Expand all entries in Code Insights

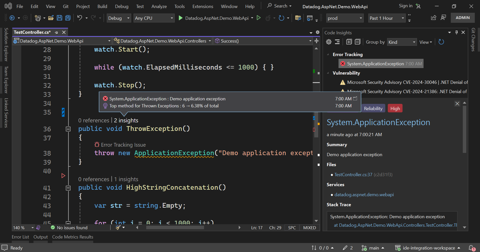point(349,42)
